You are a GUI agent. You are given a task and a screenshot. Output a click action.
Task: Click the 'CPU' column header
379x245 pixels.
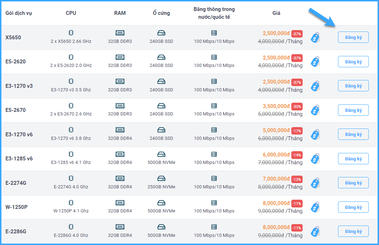[x=71, y=13]
